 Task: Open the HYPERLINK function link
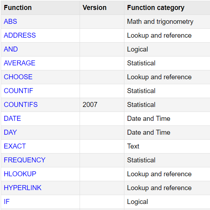pyautogui.click(x=23, y=188)
